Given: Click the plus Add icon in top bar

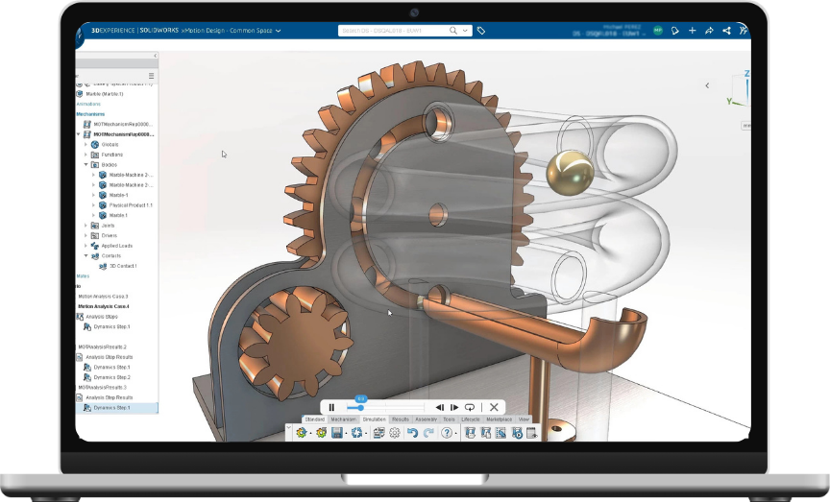Looking at the screenshot, I should [x=693, y=31].
